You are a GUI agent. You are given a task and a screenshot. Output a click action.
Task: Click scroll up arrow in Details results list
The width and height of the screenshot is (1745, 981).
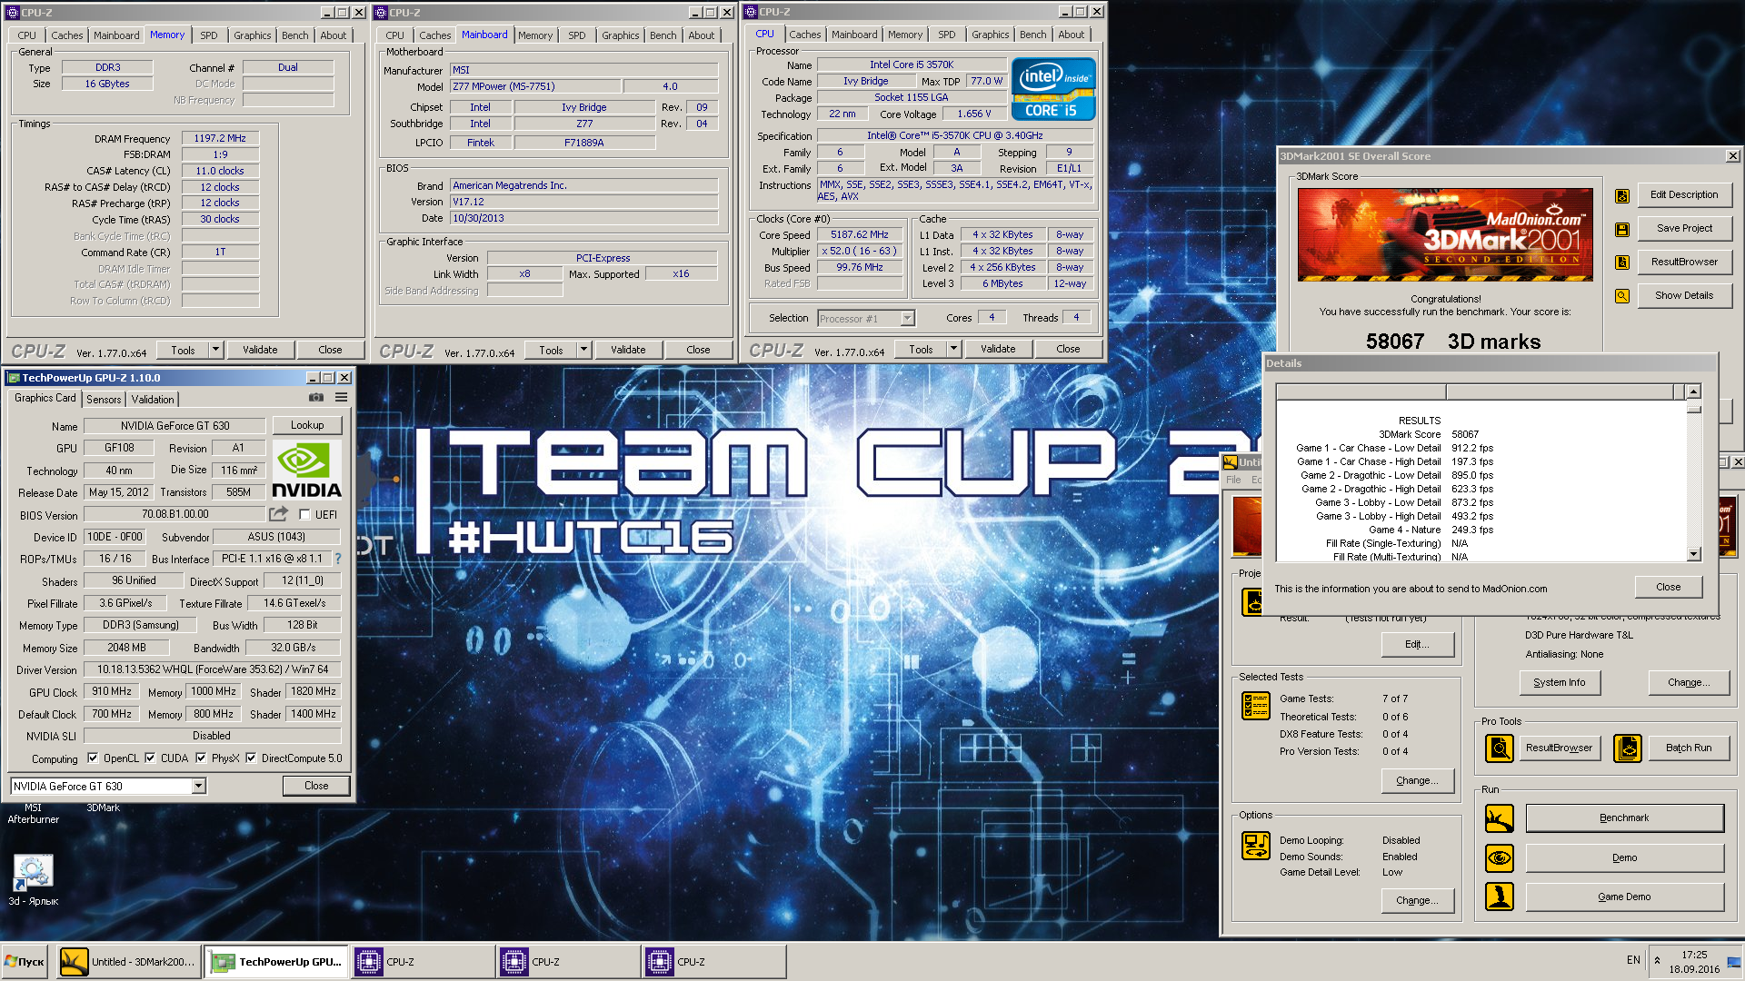tap(1693, 391)
